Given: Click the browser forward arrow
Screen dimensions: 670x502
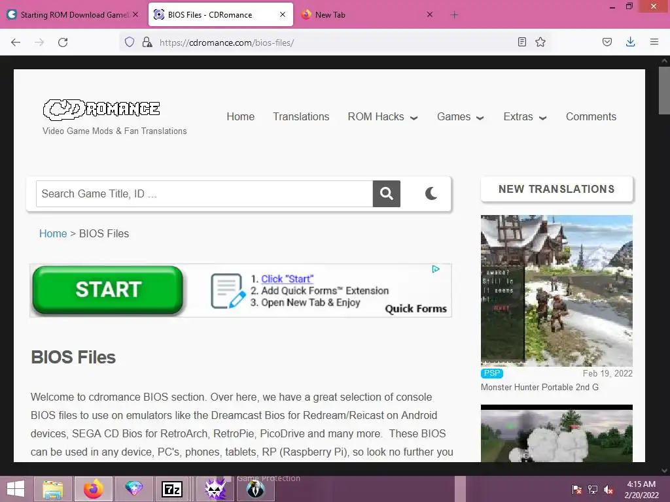Looking at the screenshot, I should (39, 42).
